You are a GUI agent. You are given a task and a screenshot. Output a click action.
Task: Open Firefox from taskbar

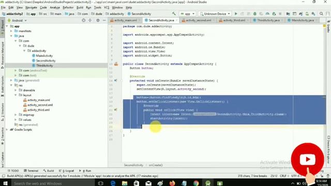[172, 183]
